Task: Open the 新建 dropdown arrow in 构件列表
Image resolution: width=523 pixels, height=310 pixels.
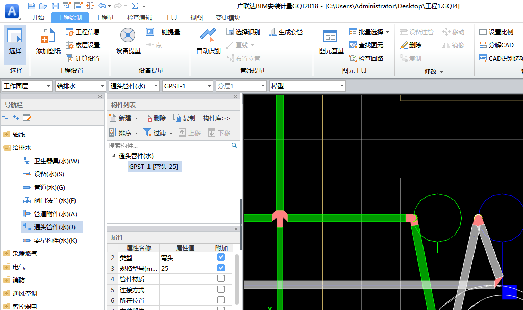Action: pyautogui.click(x=136, y=118)
